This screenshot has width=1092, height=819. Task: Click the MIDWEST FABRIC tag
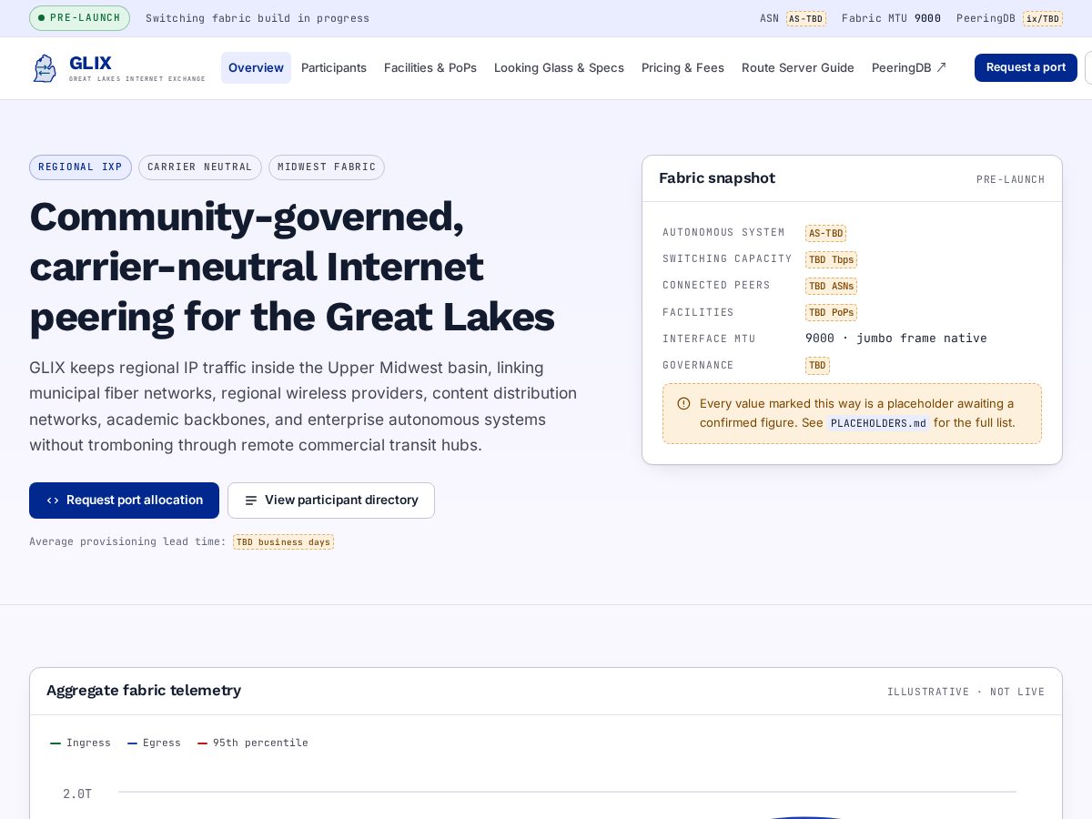pos(327,167)
